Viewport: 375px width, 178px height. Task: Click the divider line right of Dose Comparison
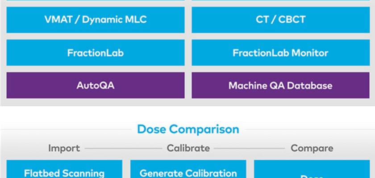click(x=310, y=129)
